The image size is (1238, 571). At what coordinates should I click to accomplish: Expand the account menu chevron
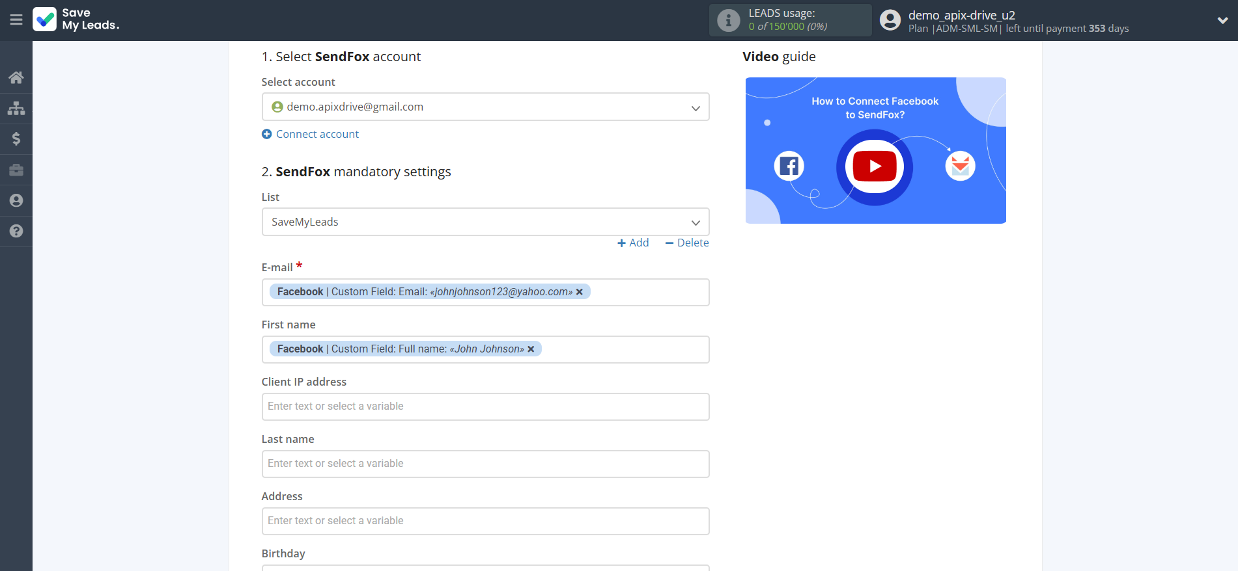click(x=1222, y=20)
